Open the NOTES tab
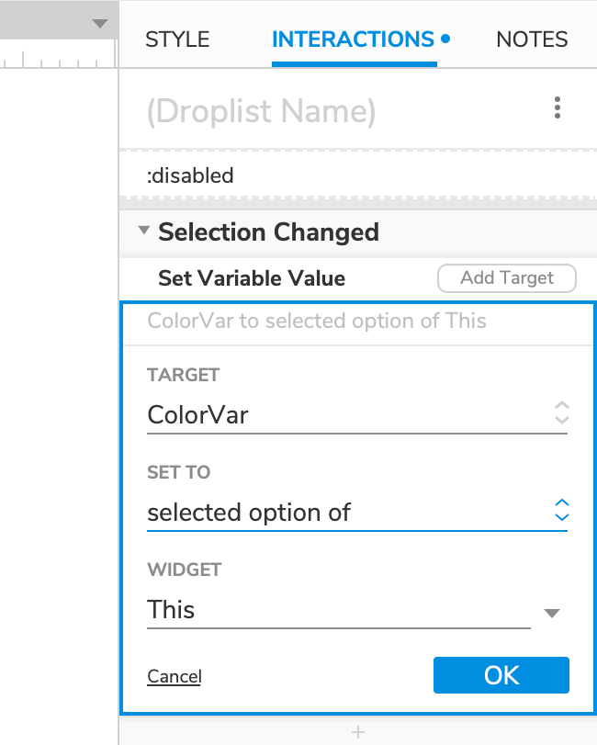 click(532, 40)
